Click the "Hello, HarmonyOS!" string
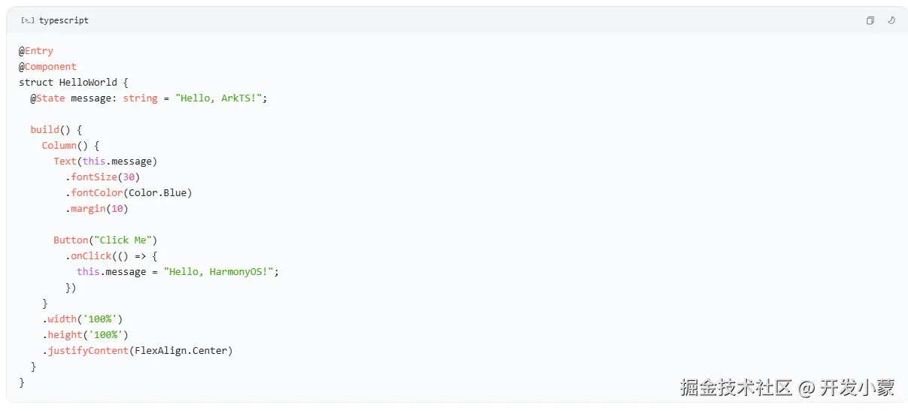This screenshot has width=908, height=411. 220,271
